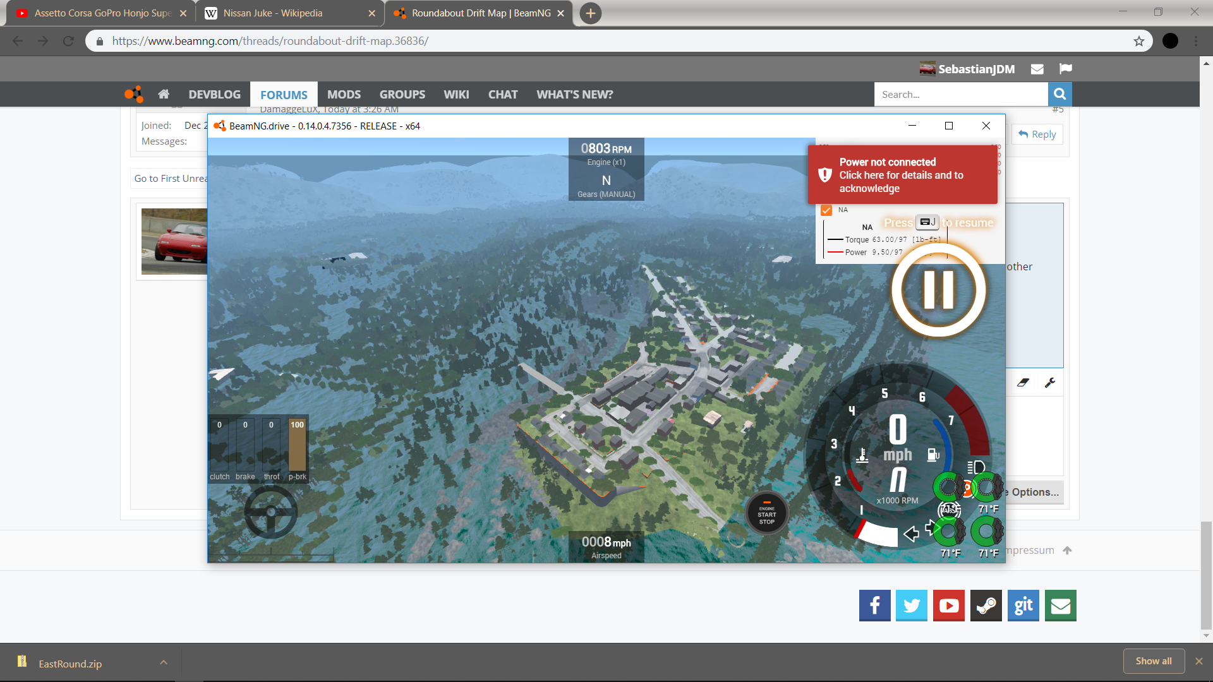The image size is (1213, 682).
Task: Open the forum home icon
Action: [x=164, y=94]
